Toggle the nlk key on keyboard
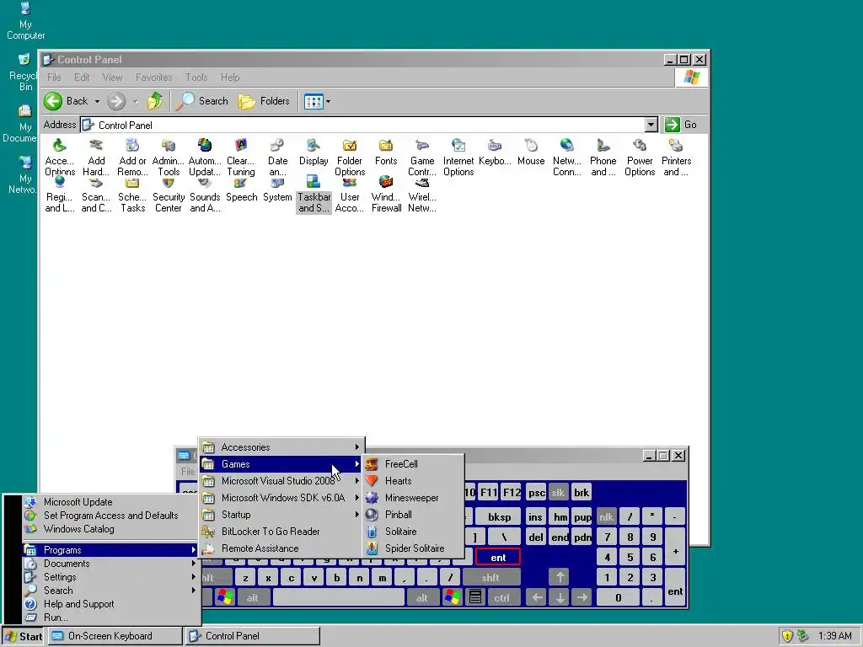Viewport: 863px width, 647px height. point(607,517)
